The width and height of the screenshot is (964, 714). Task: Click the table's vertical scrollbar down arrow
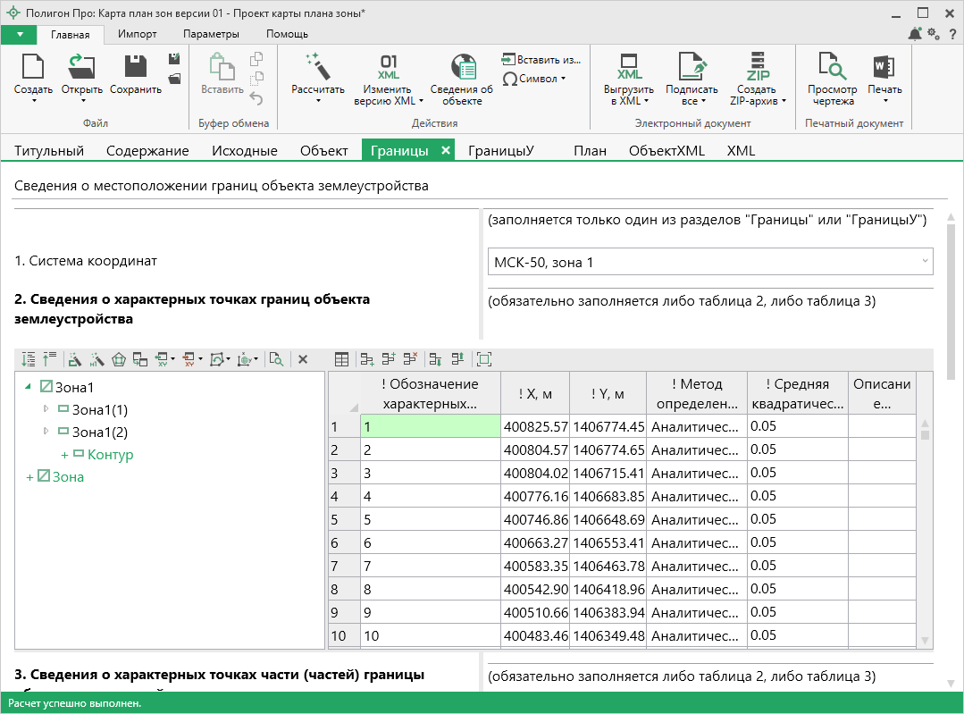925,640
